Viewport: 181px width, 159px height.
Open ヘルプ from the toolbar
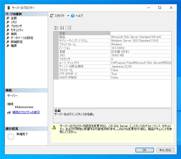79,16
